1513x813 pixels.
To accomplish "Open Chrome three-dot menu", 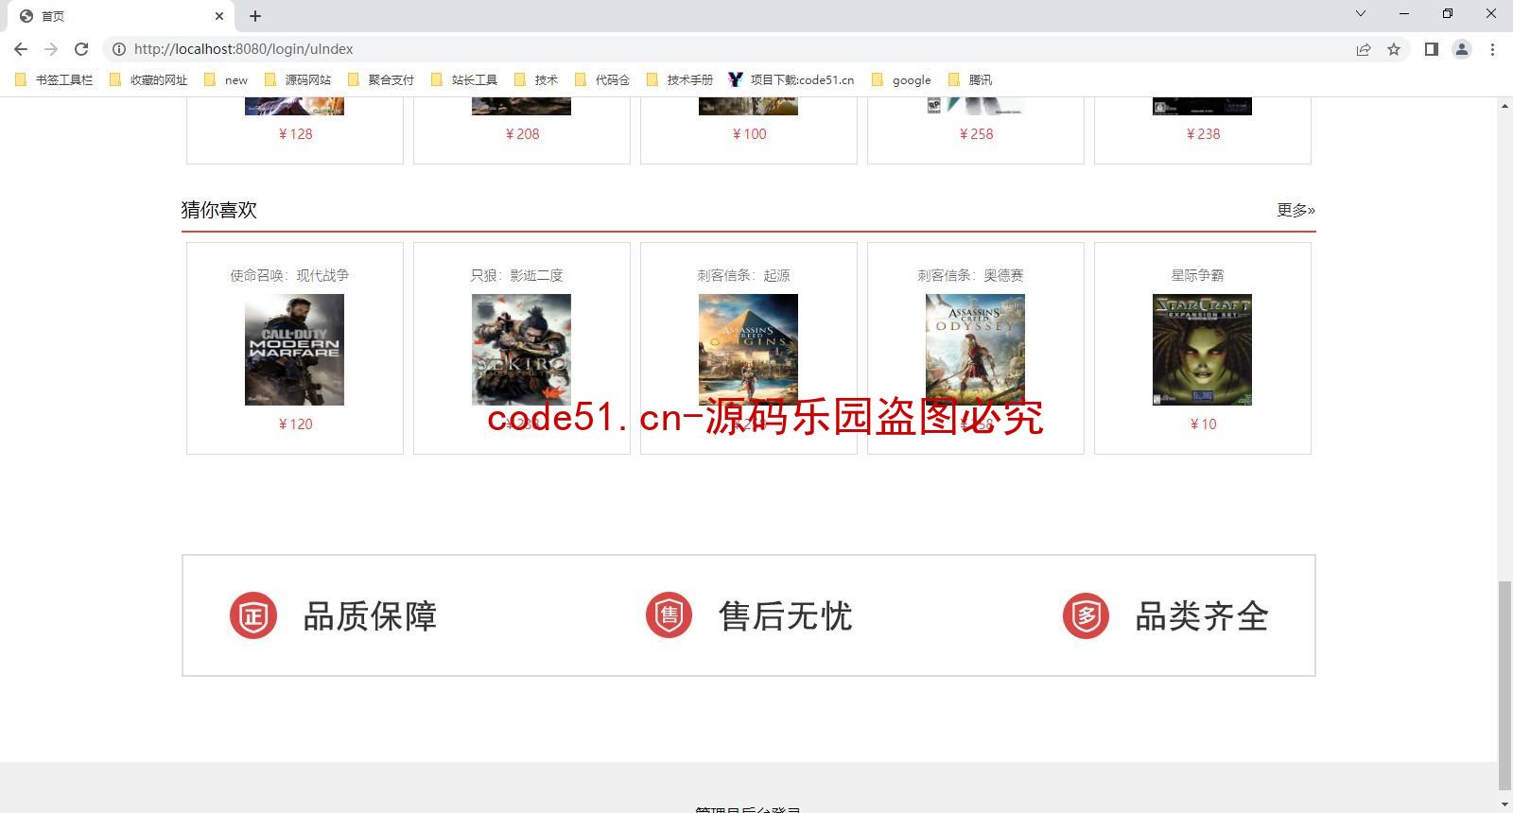I will (1492, 49).
